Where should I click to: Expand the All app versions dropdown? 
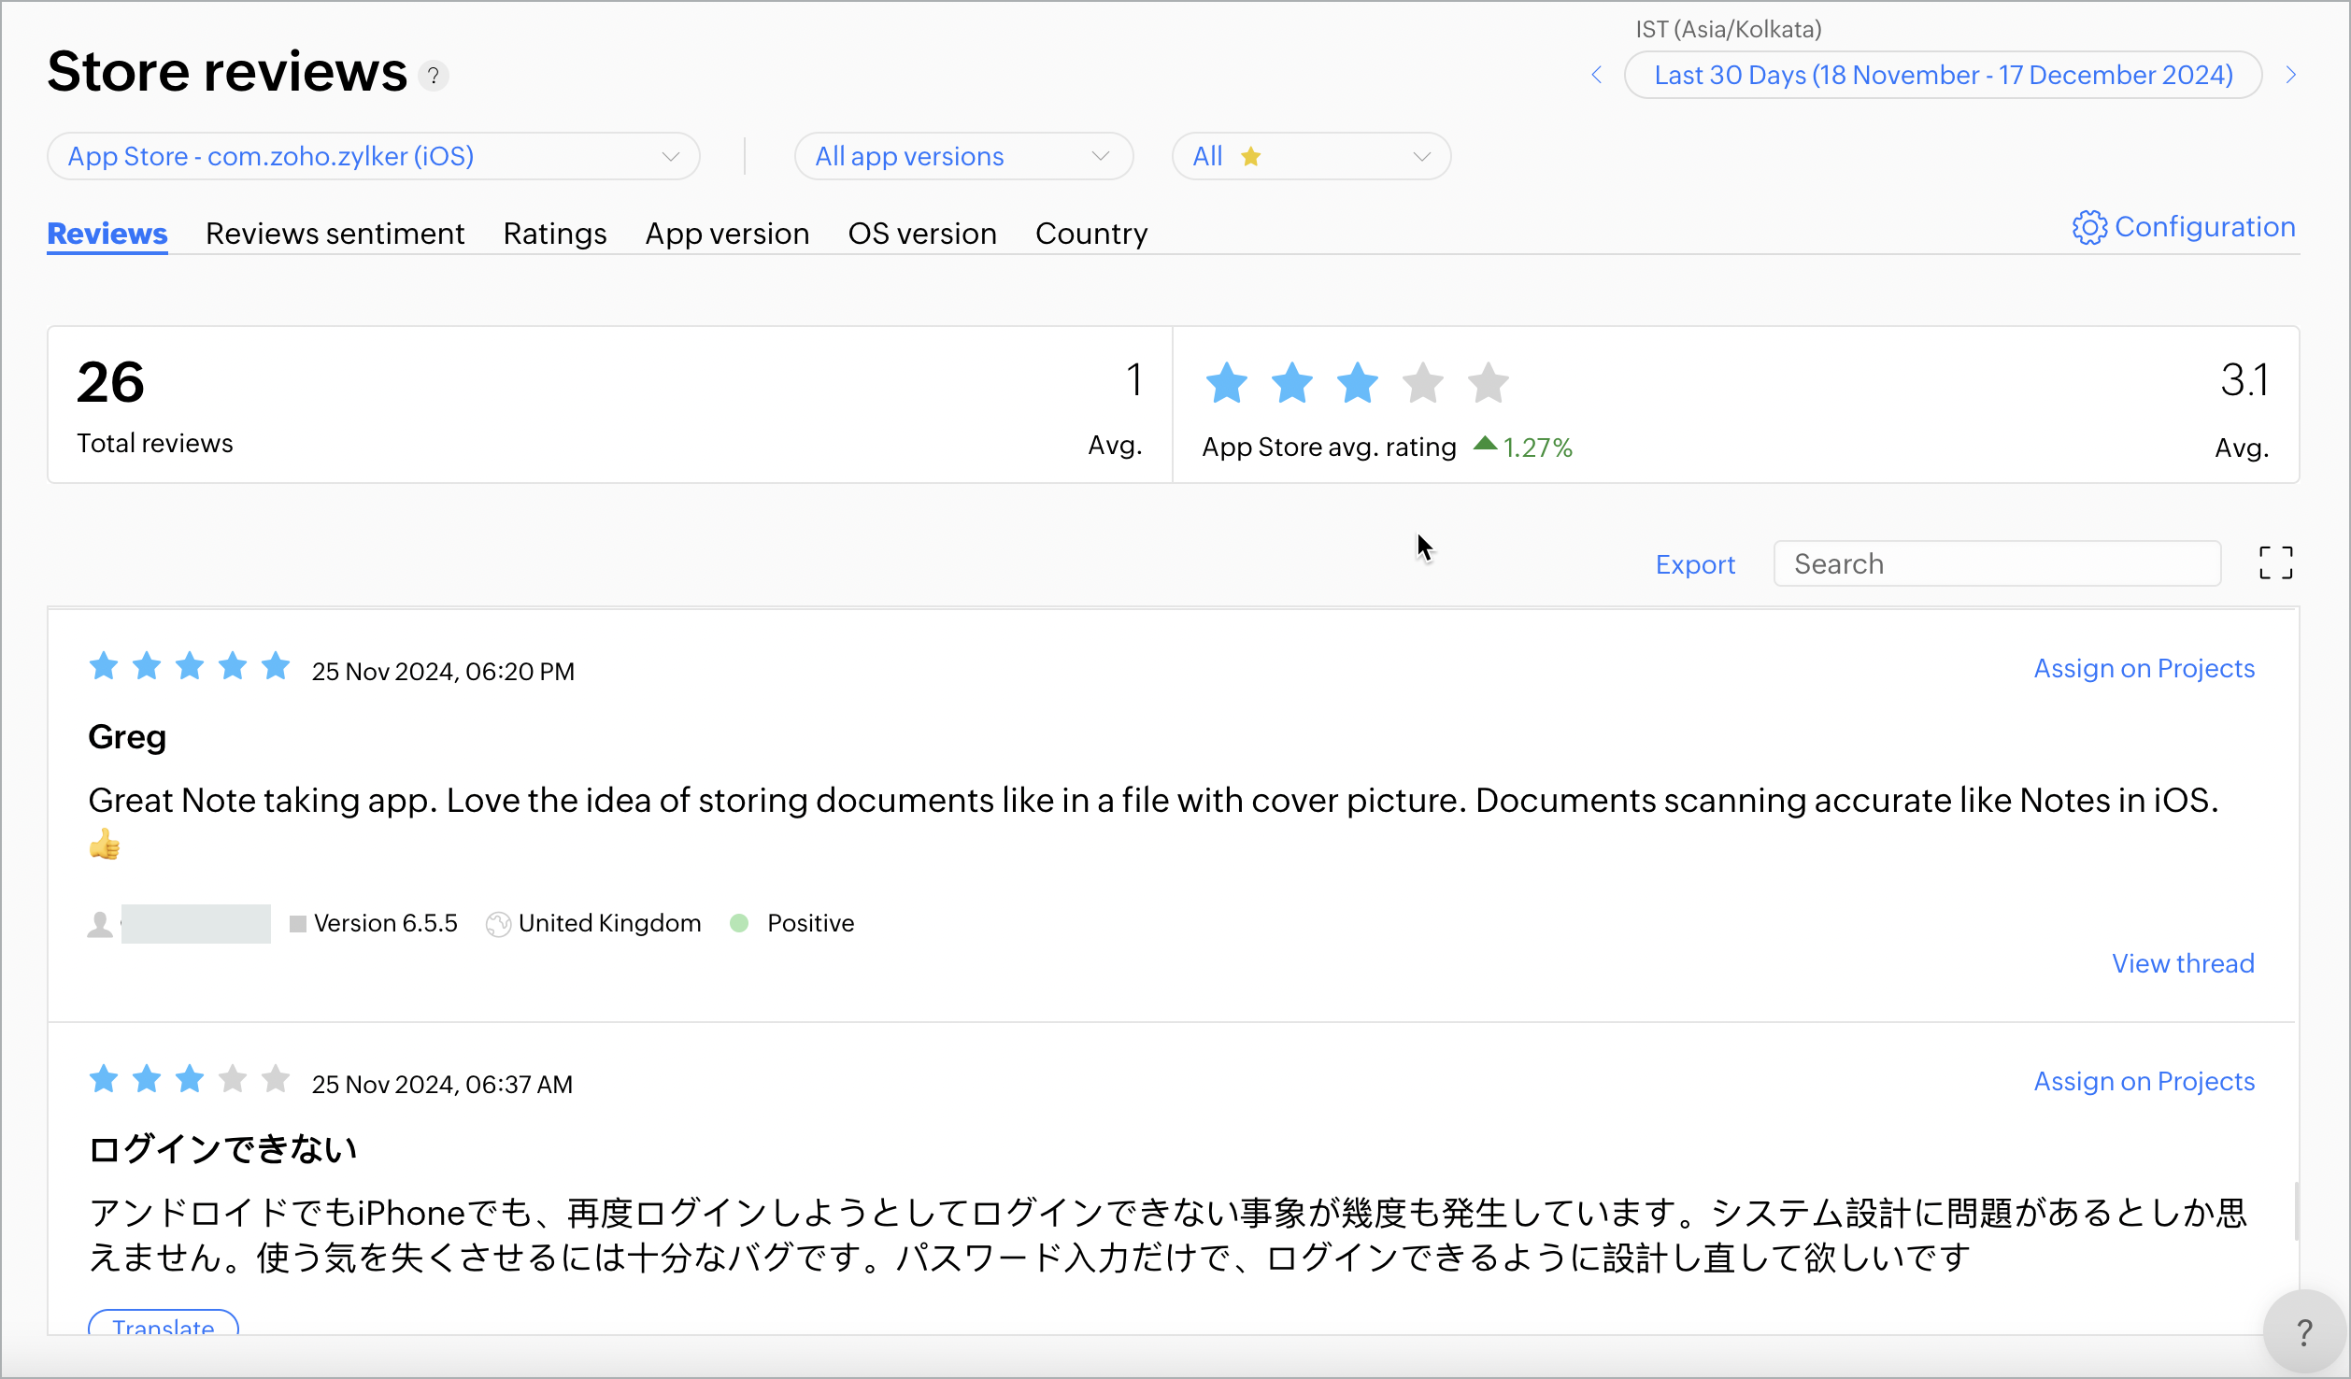pyautogui.click(x=962, y=156)
